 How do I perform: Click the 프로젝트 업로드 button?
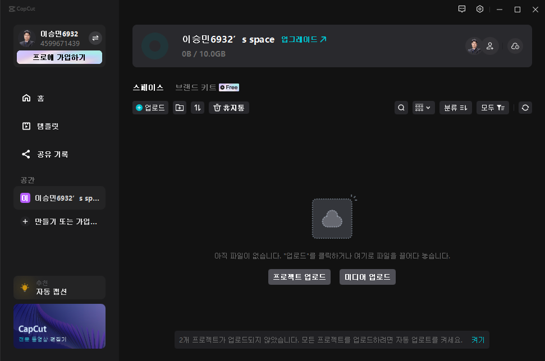tap(299, 277)
